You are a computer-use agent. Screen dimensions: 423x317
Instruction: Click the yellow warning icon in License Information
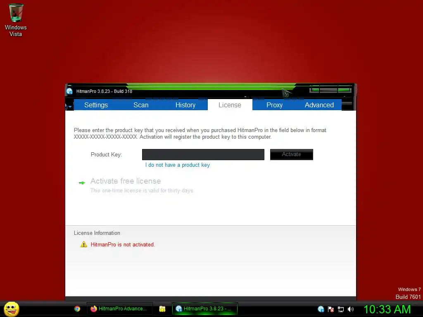[x=84, y=244]
